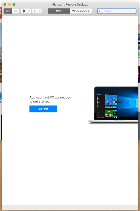Click the Microsoft Remote Desktop title text

(70, 4)
